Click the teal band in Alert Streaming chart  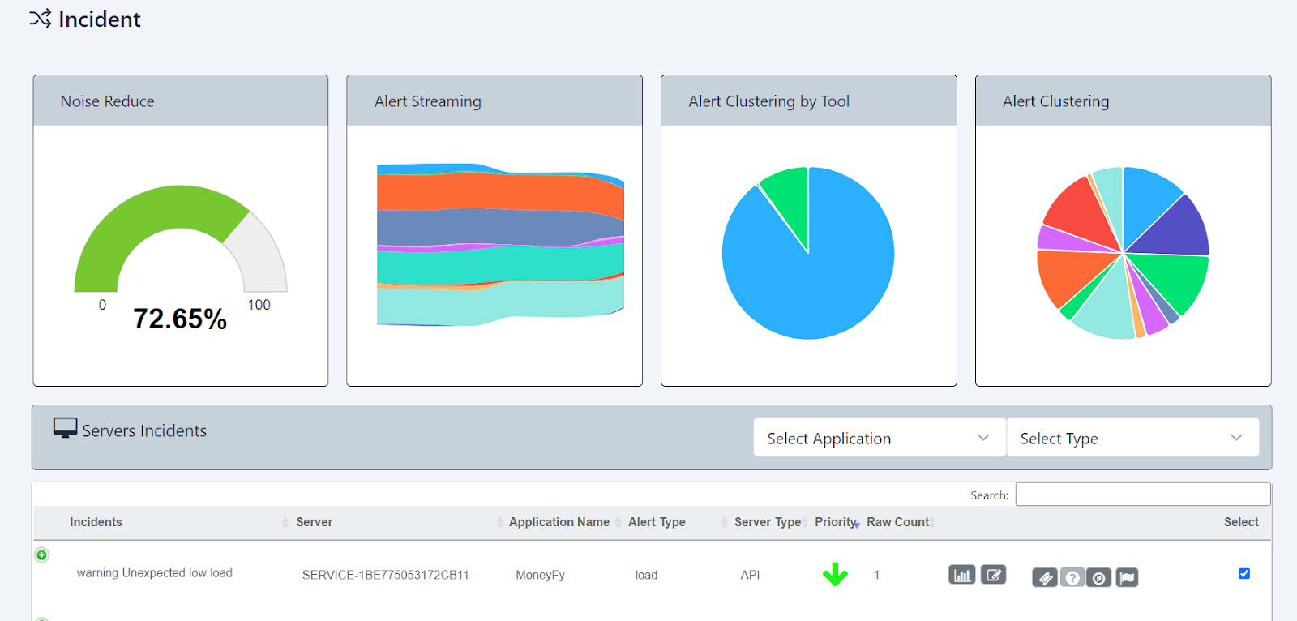(x=500, y=263)
